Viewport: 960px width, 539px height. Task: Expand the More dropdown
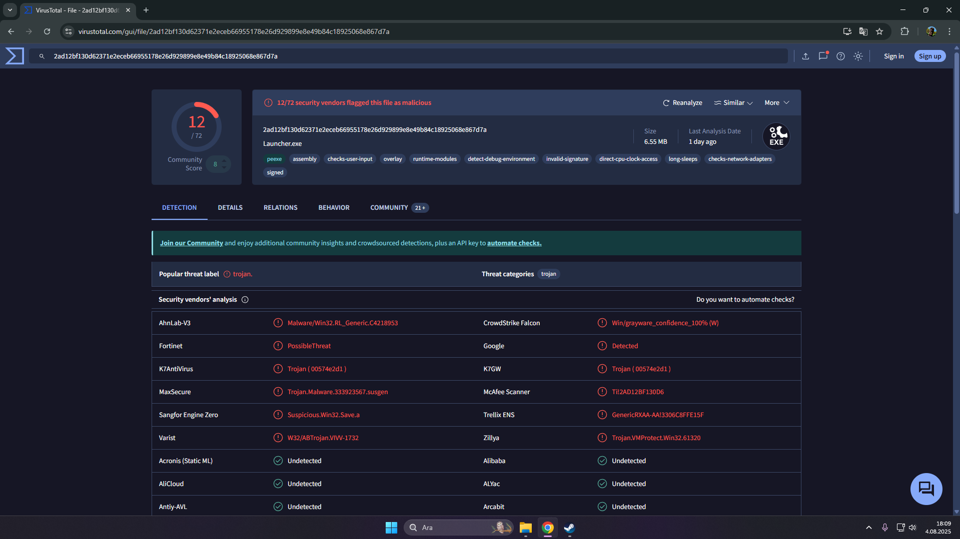(777, 103)
